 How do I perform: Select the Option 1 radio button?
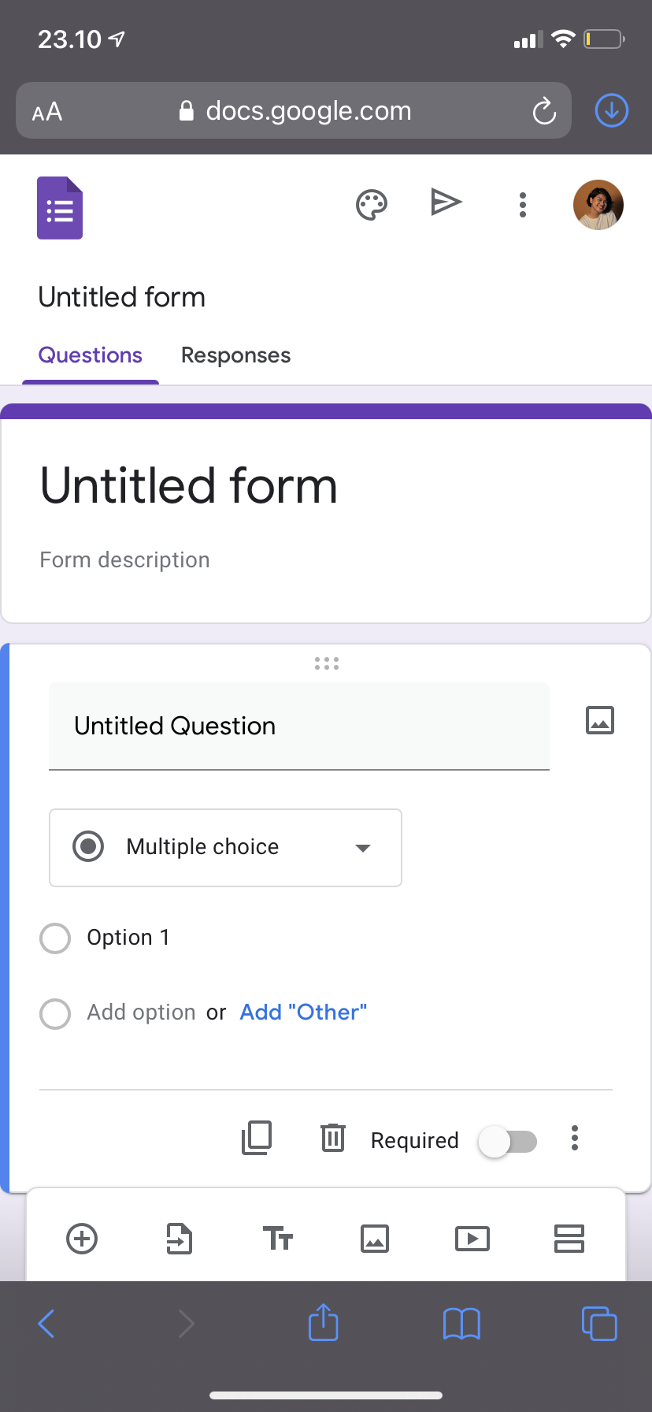(55, 938)
